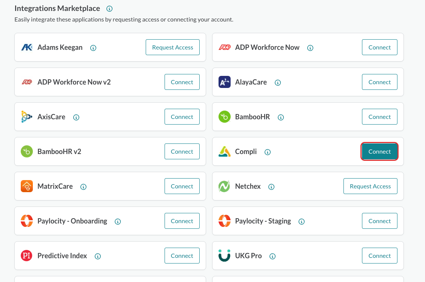Screen dimensions: 425x282
Task: Click the Paylocity - Staging logo
Action: pyautogui.click(x=225, y=221)
